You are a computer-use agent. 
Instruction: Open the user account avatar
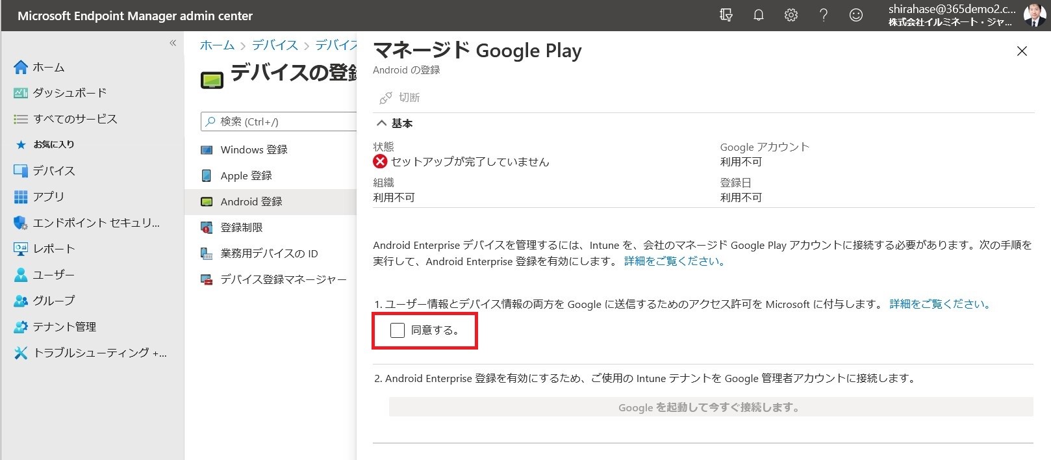(1034, 15)
